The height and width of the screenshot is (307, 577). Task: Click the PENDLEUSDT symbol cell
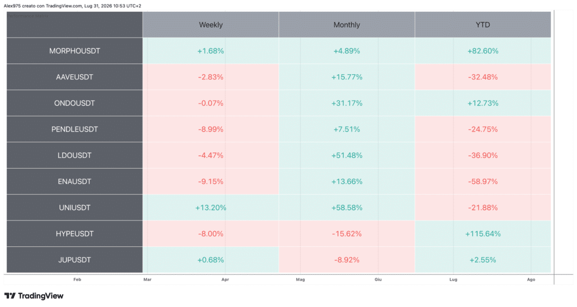click(75, 129)
